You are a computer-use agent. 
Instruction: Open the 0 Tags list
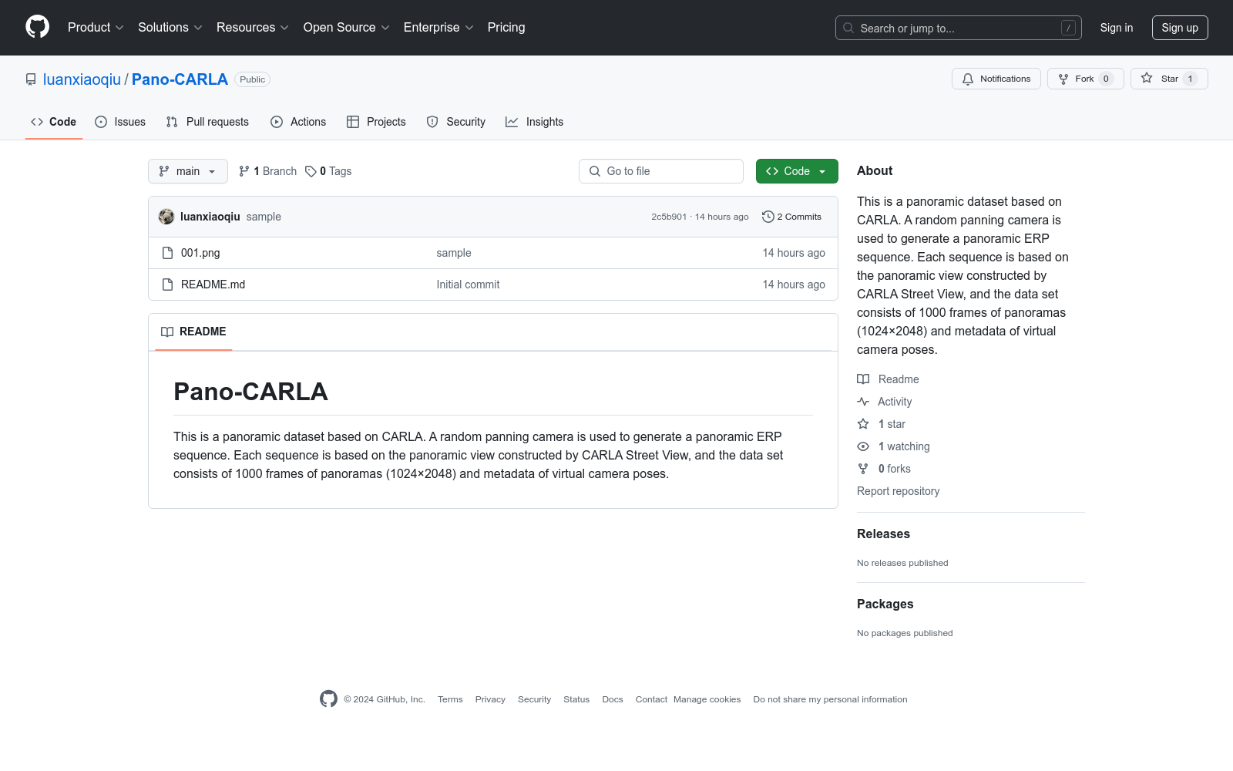point(328,171)
